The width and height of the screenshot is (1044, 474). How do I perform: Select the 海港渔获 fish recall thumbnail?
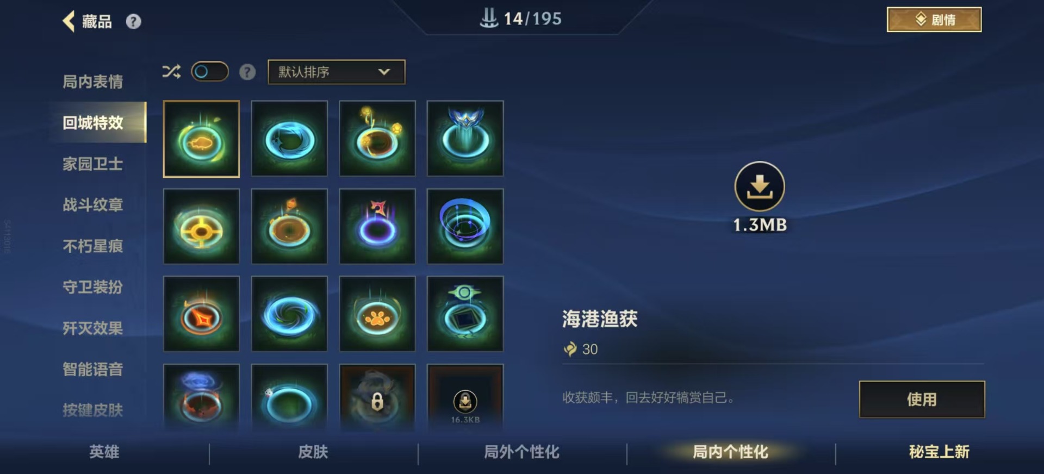[x=201, y=139]
